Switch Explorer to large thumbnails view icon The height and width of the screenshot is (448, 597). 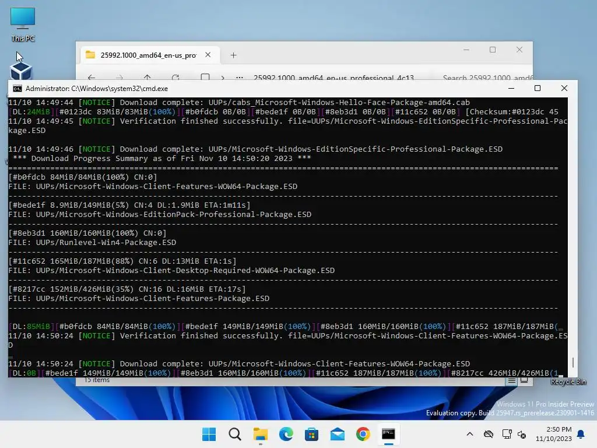point(524,380)
